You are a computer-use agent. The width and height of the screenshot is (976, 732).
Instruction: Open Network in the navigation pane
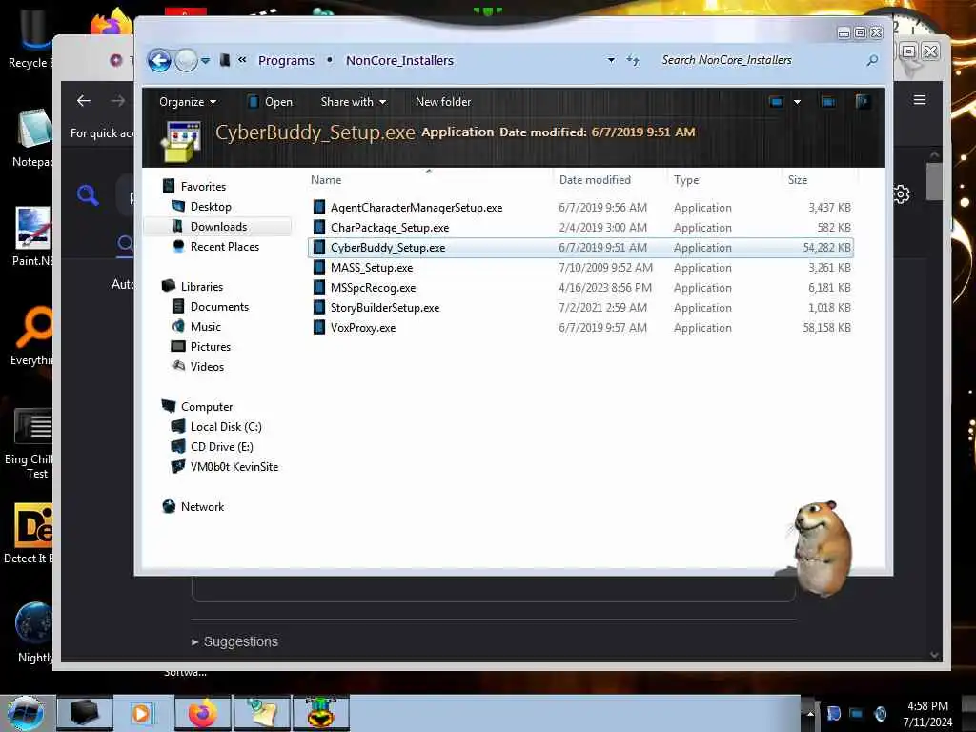[x=202, y=507]
